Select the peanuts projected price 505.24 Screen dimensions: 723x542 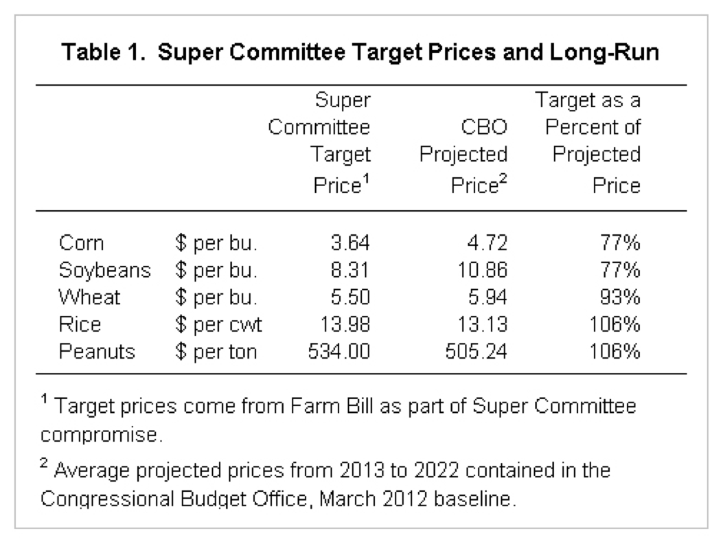[x=474, y=352]
